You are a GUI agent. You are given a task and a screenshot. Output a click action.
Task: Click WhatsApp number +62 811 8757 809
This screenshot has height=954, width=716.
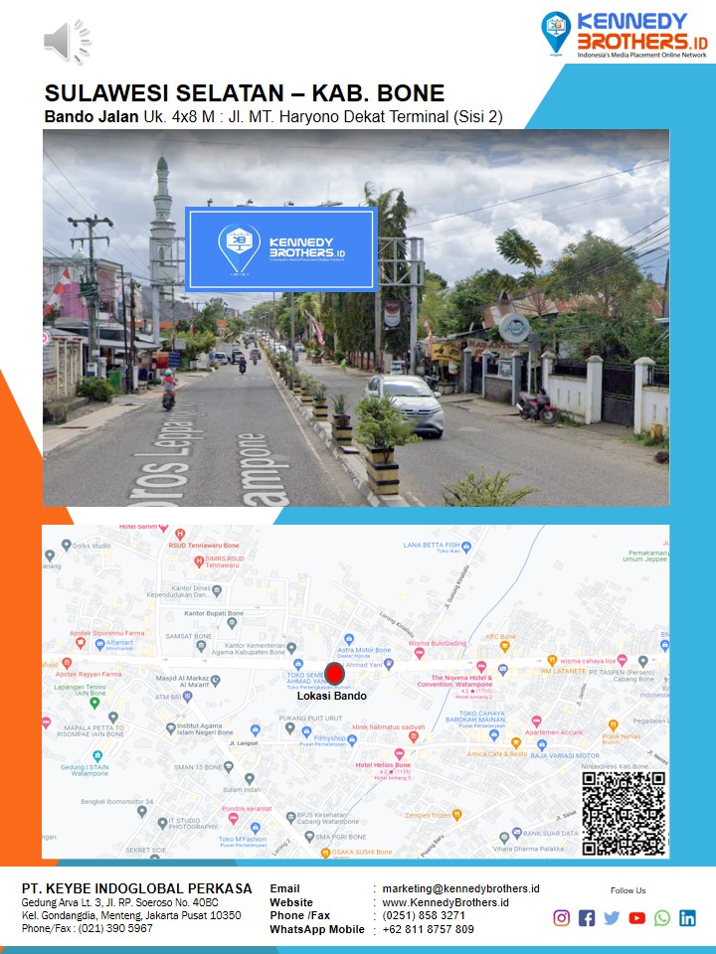point(428,929)
